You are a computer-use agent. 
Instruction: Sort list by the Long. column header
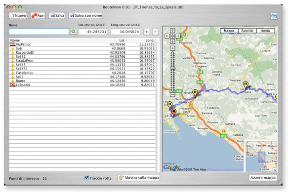[x=141, y=40]
